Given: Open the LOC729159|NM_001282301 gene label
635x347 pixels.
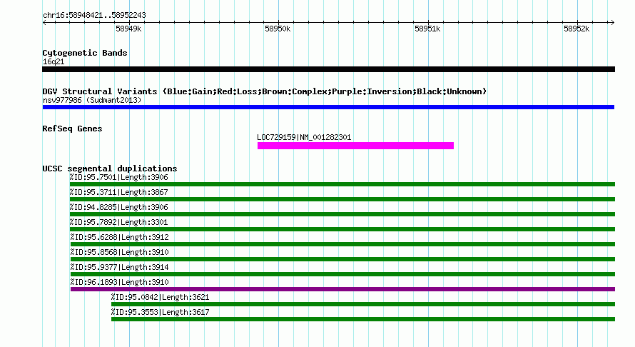Looking at the screenshot, I should (x=304, y=137).
